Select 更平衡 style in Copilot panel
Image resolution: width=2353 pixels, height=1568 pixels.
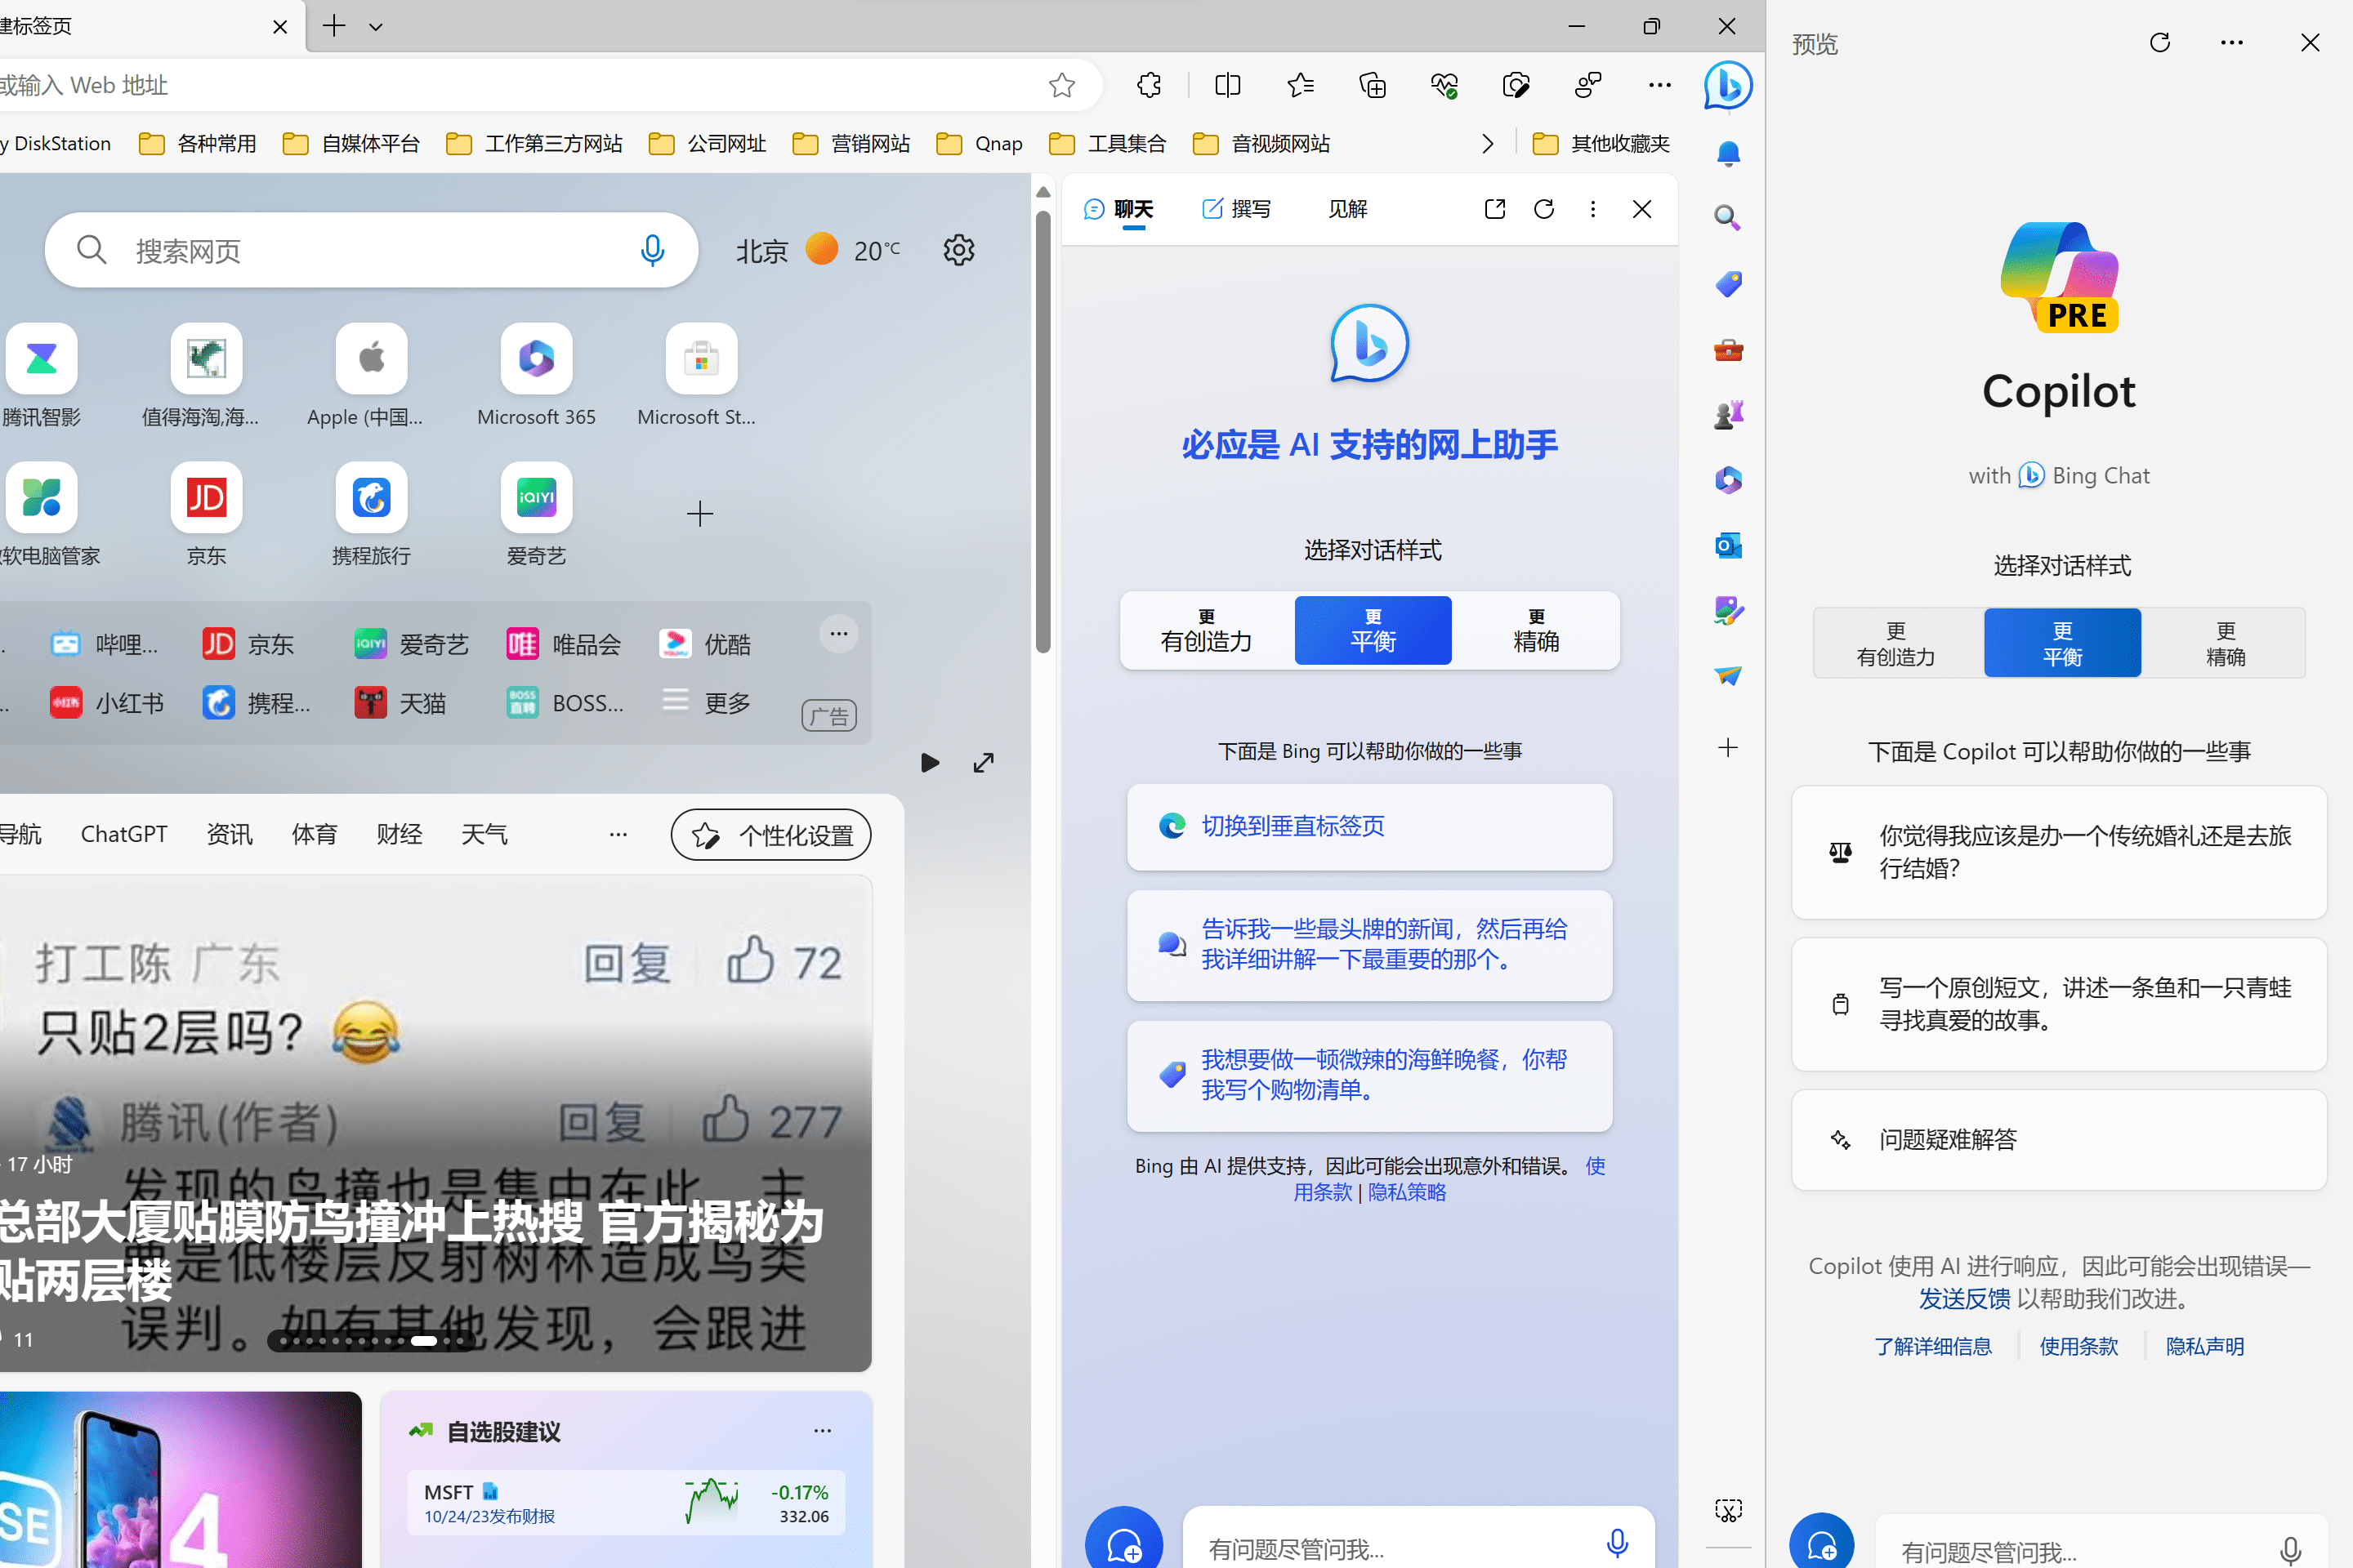pyautogui.click(x=2063, y=643)
